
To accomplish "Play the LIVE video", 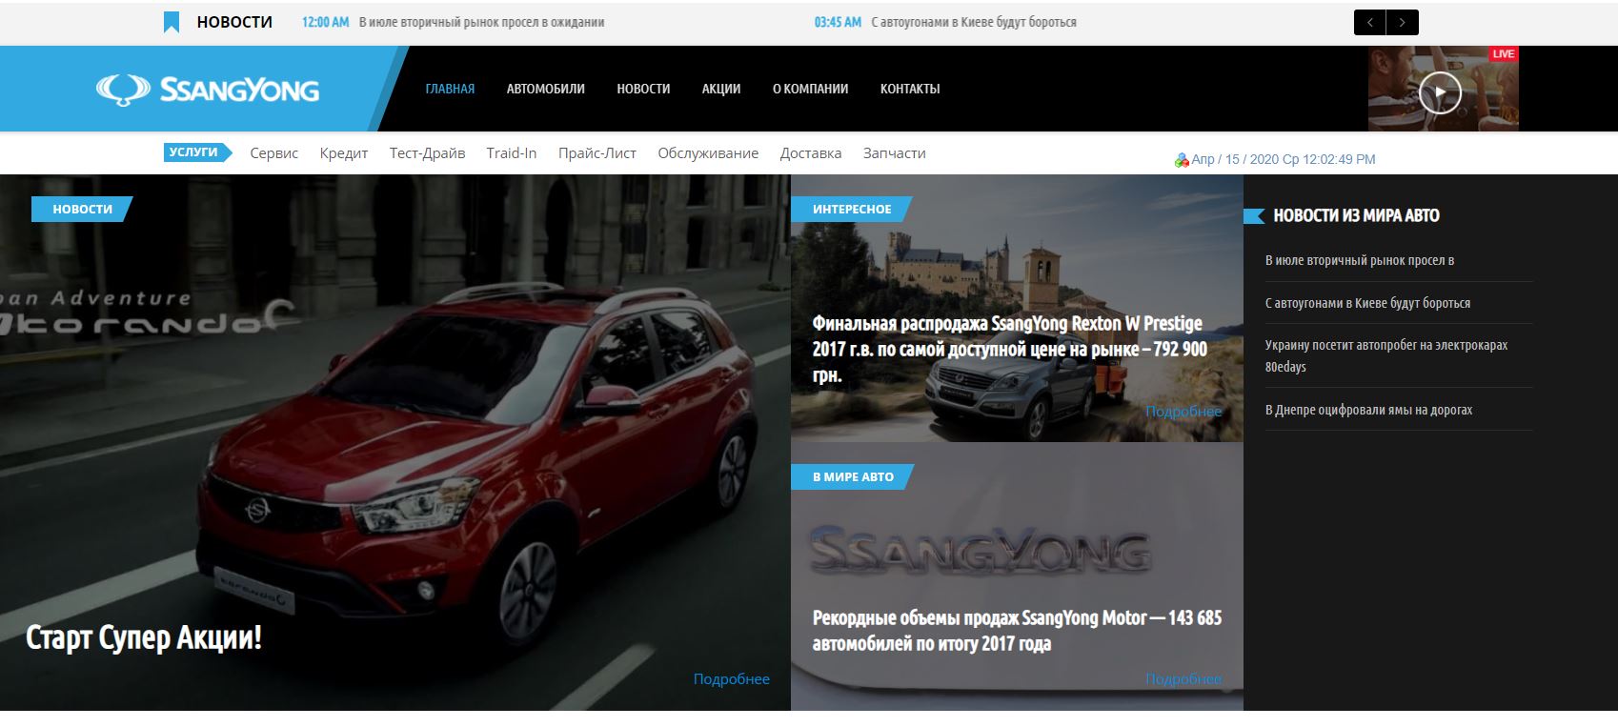I will [1440, 93].
